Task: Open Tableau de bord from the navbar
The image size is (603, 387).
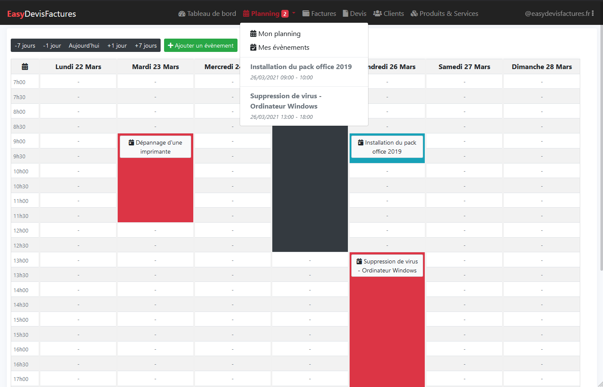Action: coord(207,14)
